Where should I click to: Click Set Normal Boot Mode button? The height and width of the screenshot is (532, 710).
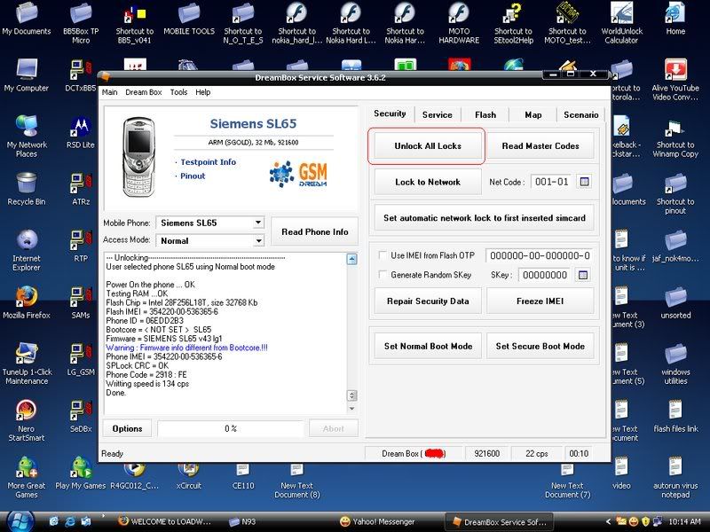click(428, 346)
